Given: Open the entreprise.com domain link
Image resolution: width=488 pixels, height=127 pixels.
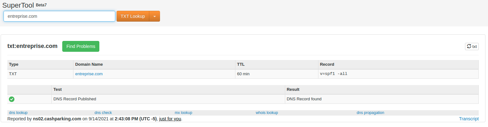Looking at the screenshot, I should 89,74.
